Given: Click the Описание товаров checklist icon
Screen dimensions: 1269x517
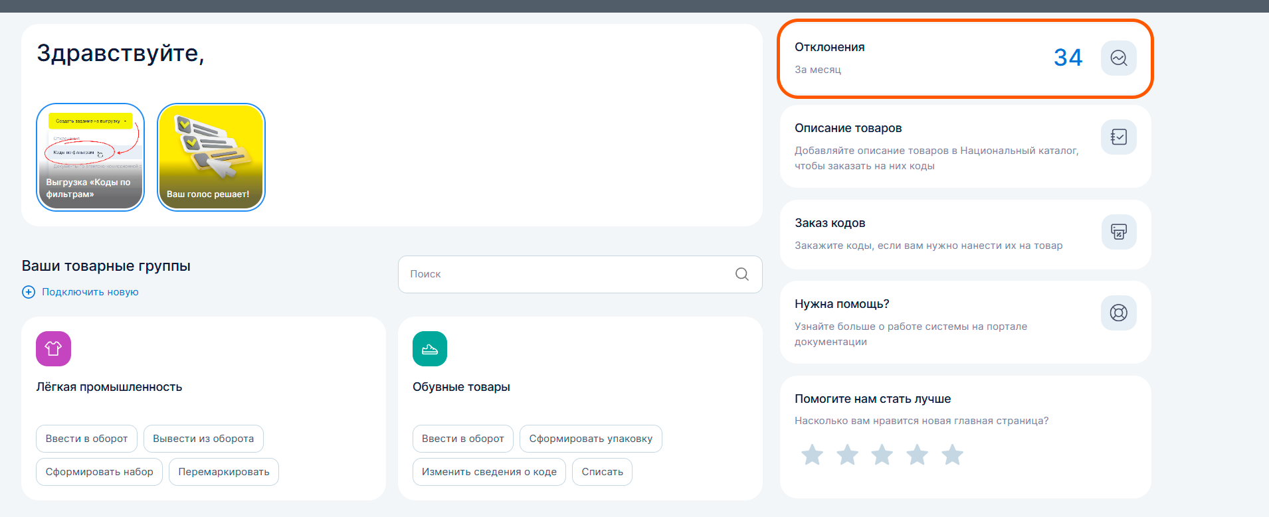Looking at the screenshot, I should point(1119,137).
